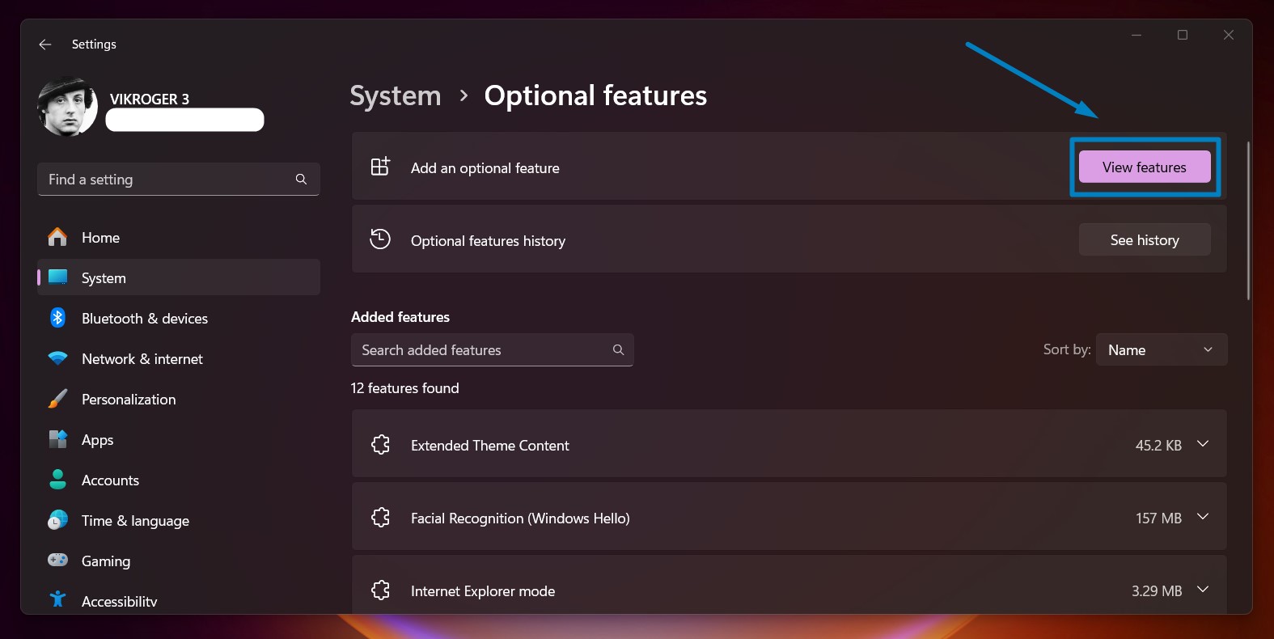Click the Internet Explorer mode puzzle icon
Viewport: 1274px width, 639px height.
tap(380, 590)
